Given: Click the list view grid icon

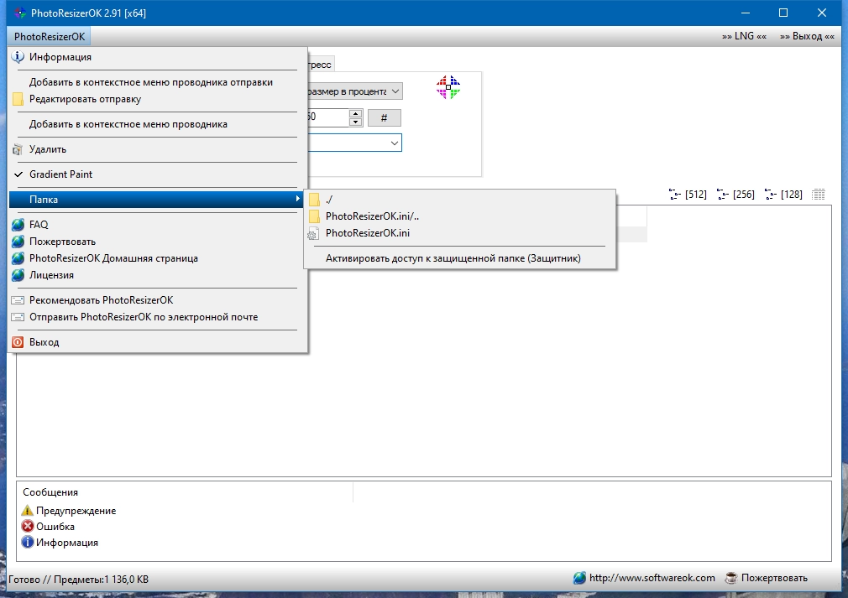Looking at the screenshot, I should (x=819, y=195).
